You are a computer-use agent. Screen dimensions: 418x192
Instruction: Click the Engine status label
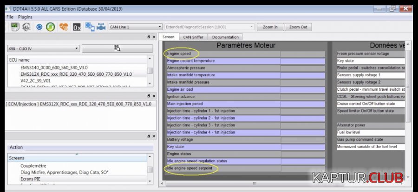tap(179, 154)
